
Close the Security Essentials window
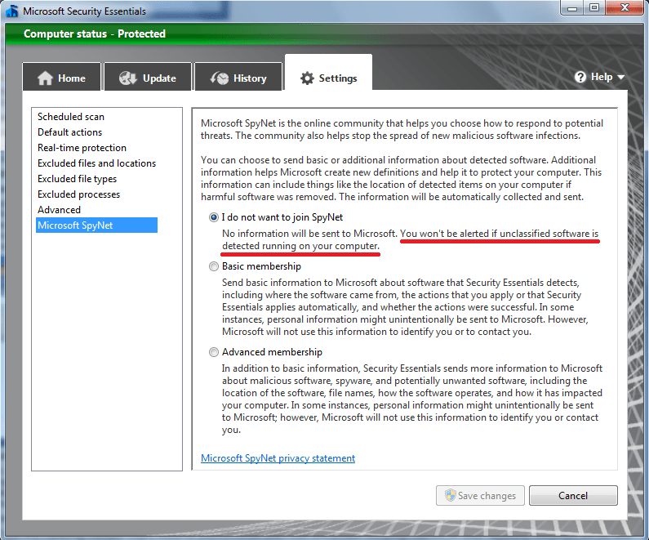[625, 7]
